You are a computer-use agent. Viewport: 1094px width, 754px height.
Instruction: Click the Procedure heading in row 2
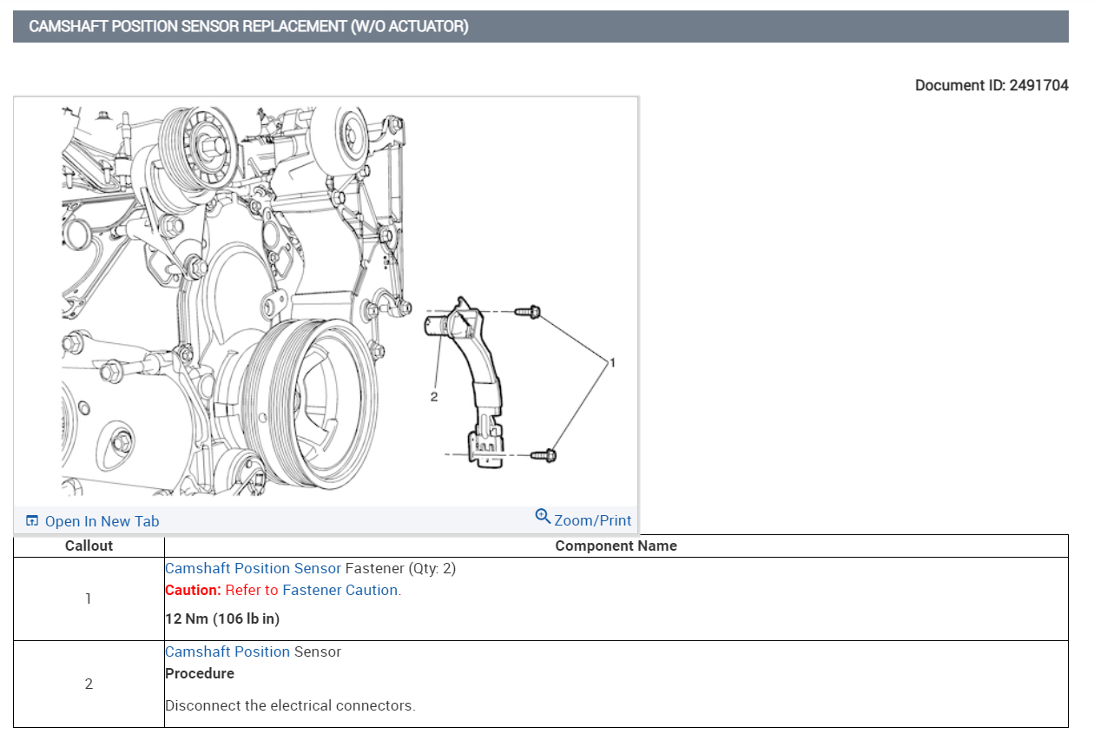[200, 673]
